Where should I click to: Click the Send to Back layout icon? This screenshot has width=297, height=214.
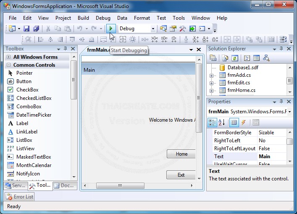tap(259, 39)
